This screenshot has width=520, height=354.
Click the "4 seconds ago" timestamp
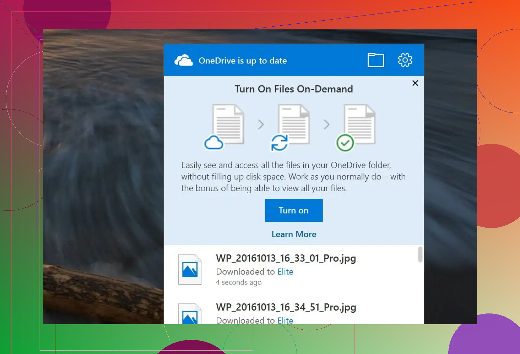(x=239, y=282)
